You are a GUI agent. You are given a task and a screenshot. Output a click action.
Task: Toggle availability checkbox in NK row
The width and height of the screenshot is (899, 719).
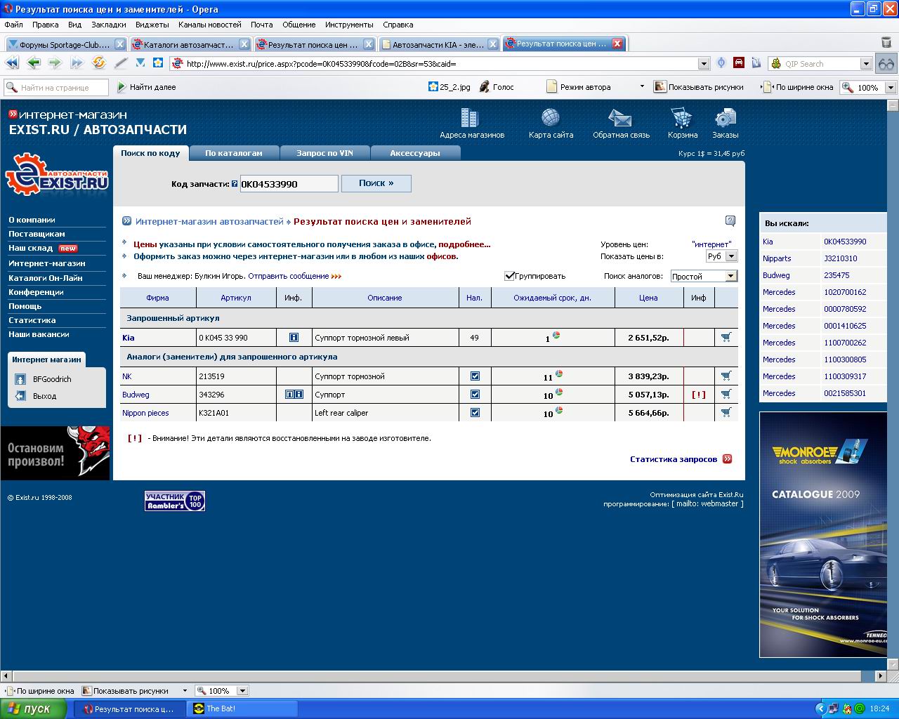click(475, 376)
